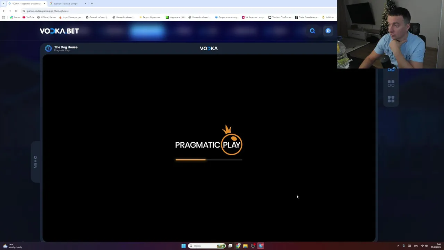Show hidden system tray icons
The height and width of the screenshot is (250, 444).
tap(398, 246)
